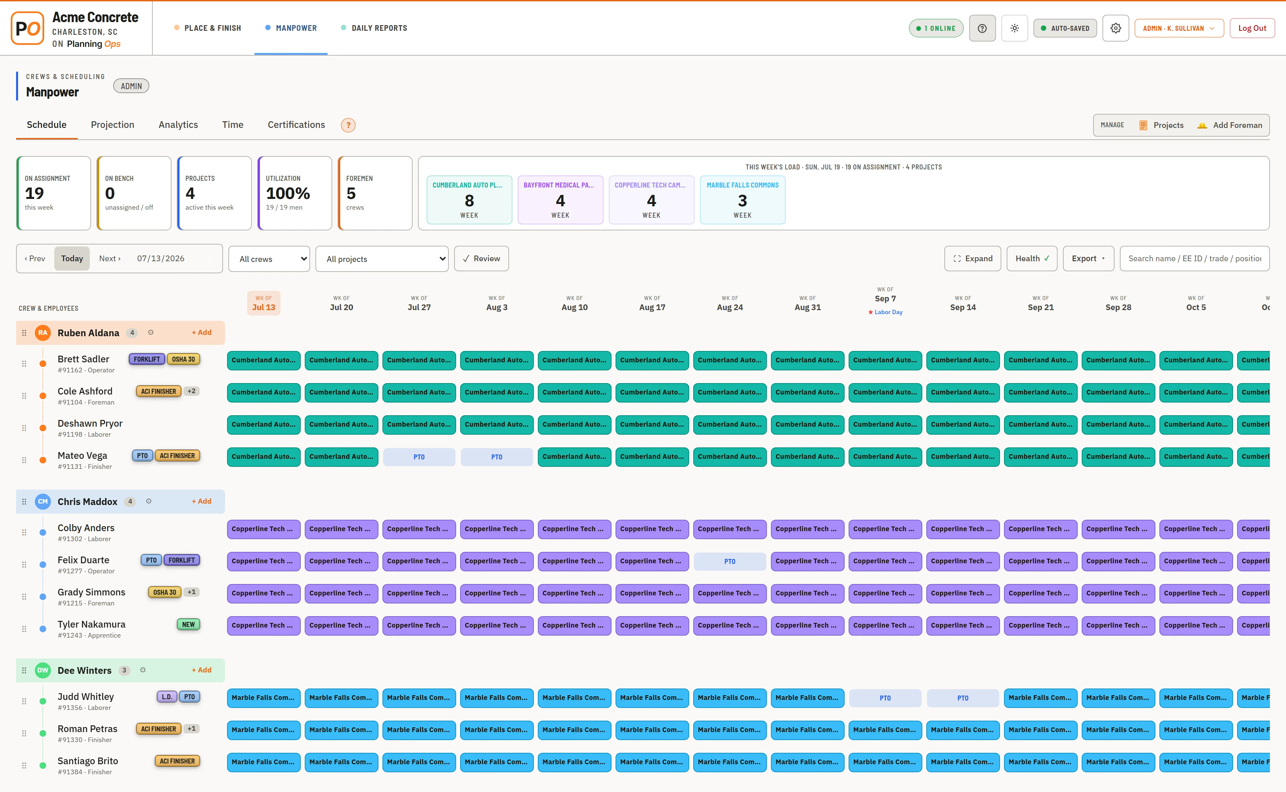The image size is (1286, 792).
Task: Click Mateo Vega's PTO cell for Jul 27
Action: pos(419,457)
